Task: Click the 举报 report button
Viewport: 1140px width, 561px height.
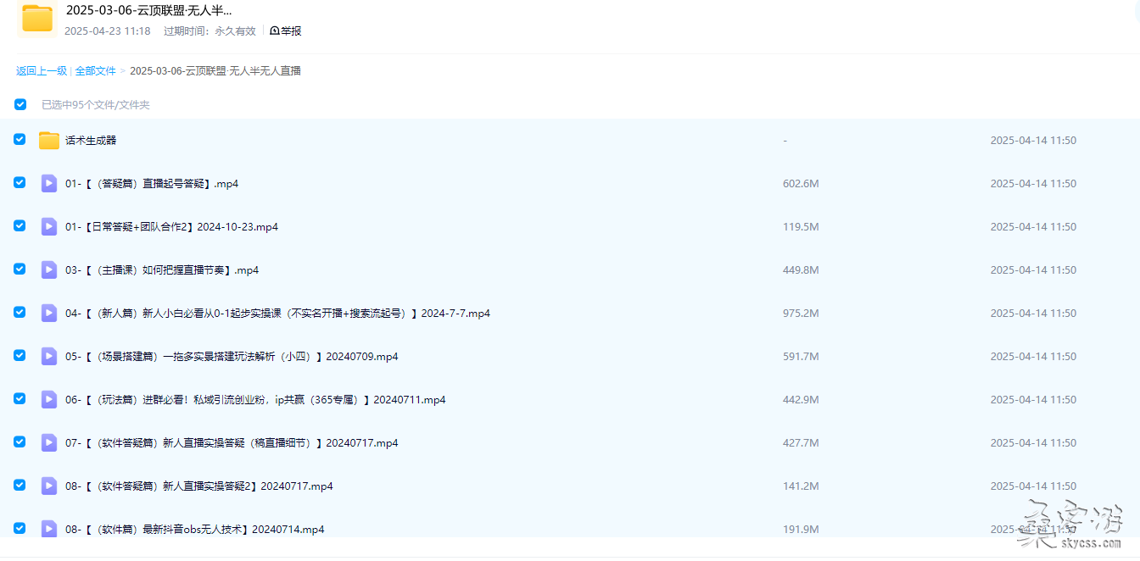Action: click(x=286, y=31)
